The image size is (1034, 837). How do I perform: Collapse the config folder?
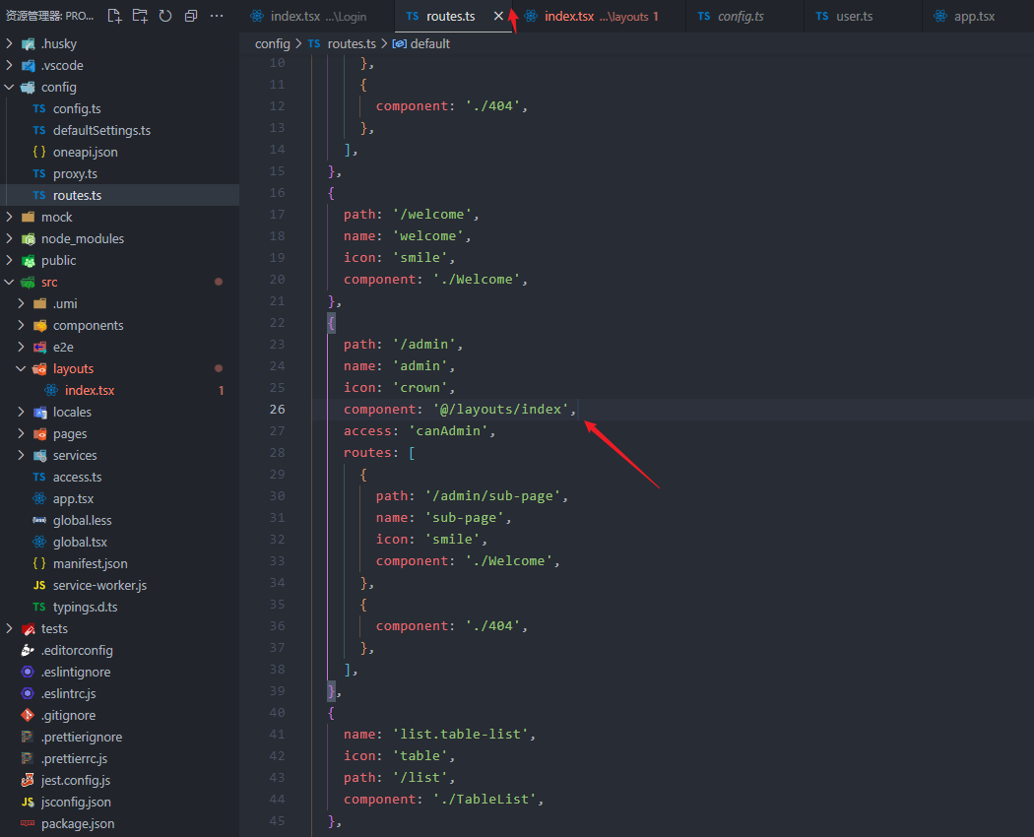(x=9, y=87)
